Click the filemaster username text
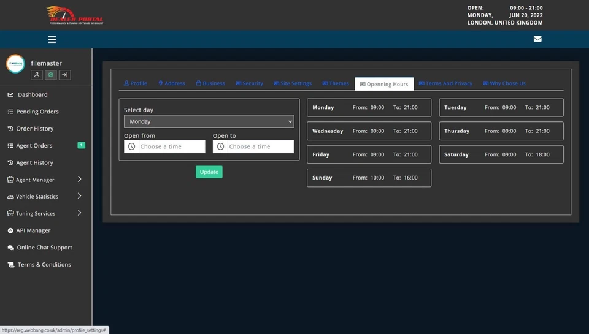The image size is (589, 334). click(46, 63)
